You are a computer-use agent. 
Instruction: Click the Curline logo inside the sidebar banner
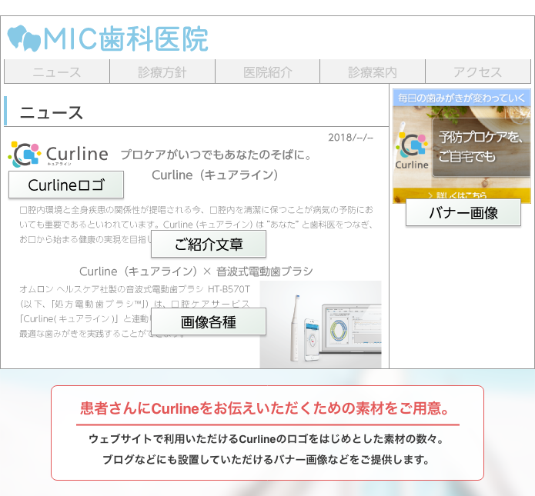point(412,151)
